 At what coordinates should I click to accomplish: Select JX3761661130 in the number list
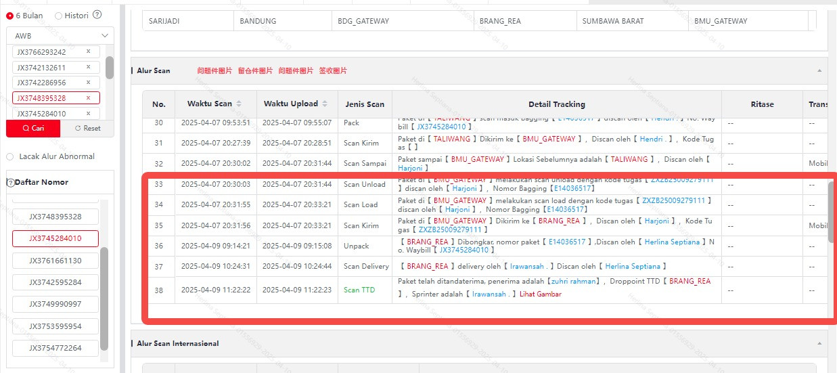pos(55,261)
